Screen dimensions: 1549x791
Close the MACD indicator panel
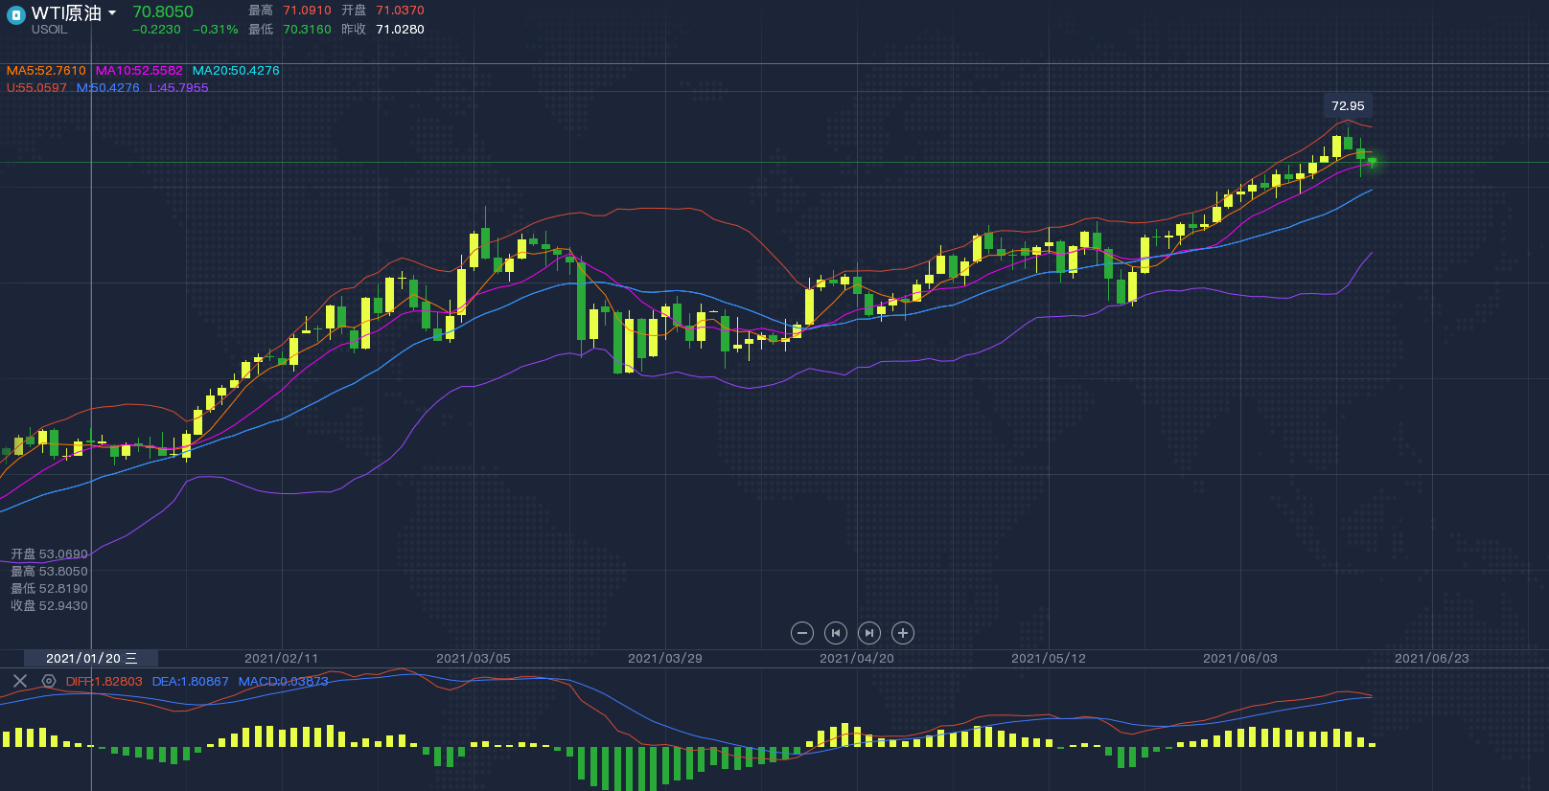pyautogui.click(x=19, y=681)
